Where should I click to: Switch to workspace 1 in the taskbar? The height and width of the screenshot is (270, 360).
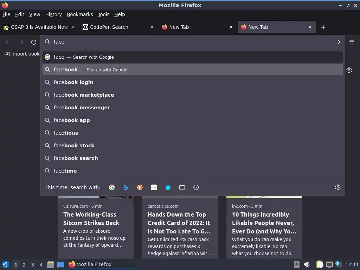click(15, 265)
